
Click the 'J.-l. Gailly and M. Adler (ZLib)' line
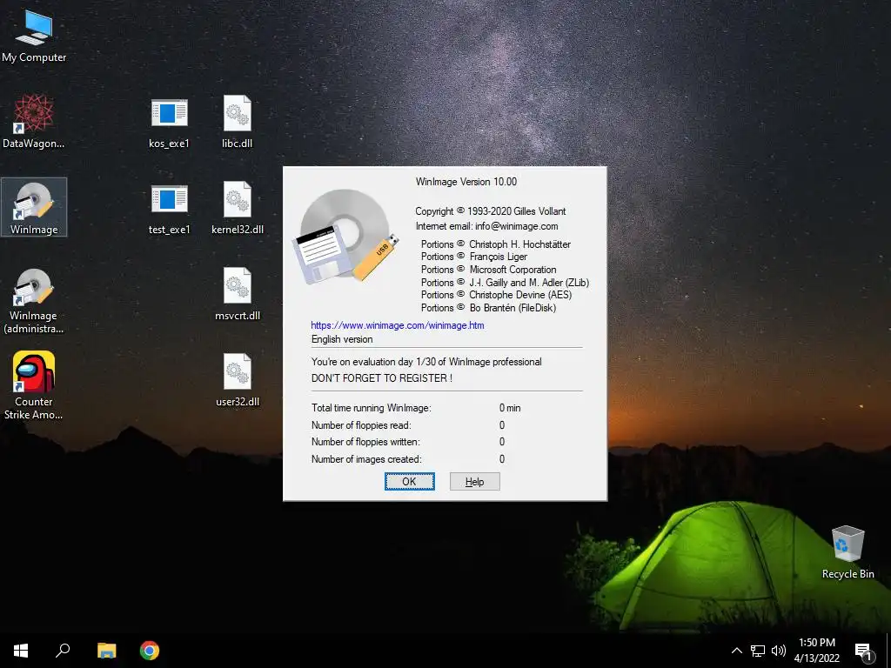(x=505, y=283)
